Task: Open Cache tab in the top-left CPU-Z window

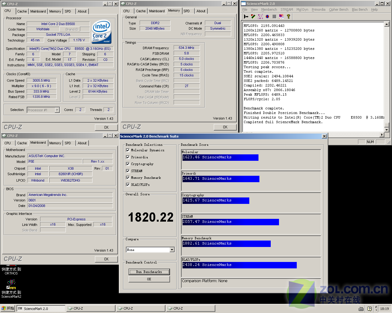Action: coord(22,11)
